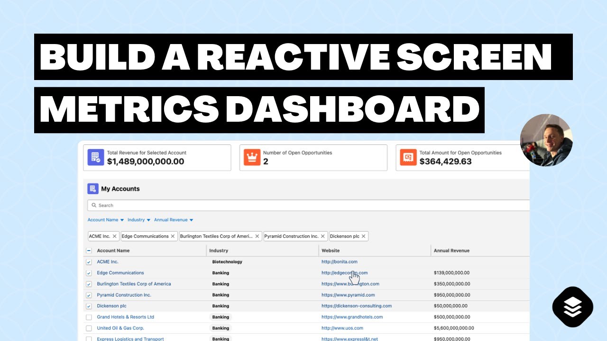This screenshot has width=607, height=341.
Task: Visit https://www.pyramid.com website link
Action: (348, 295)
